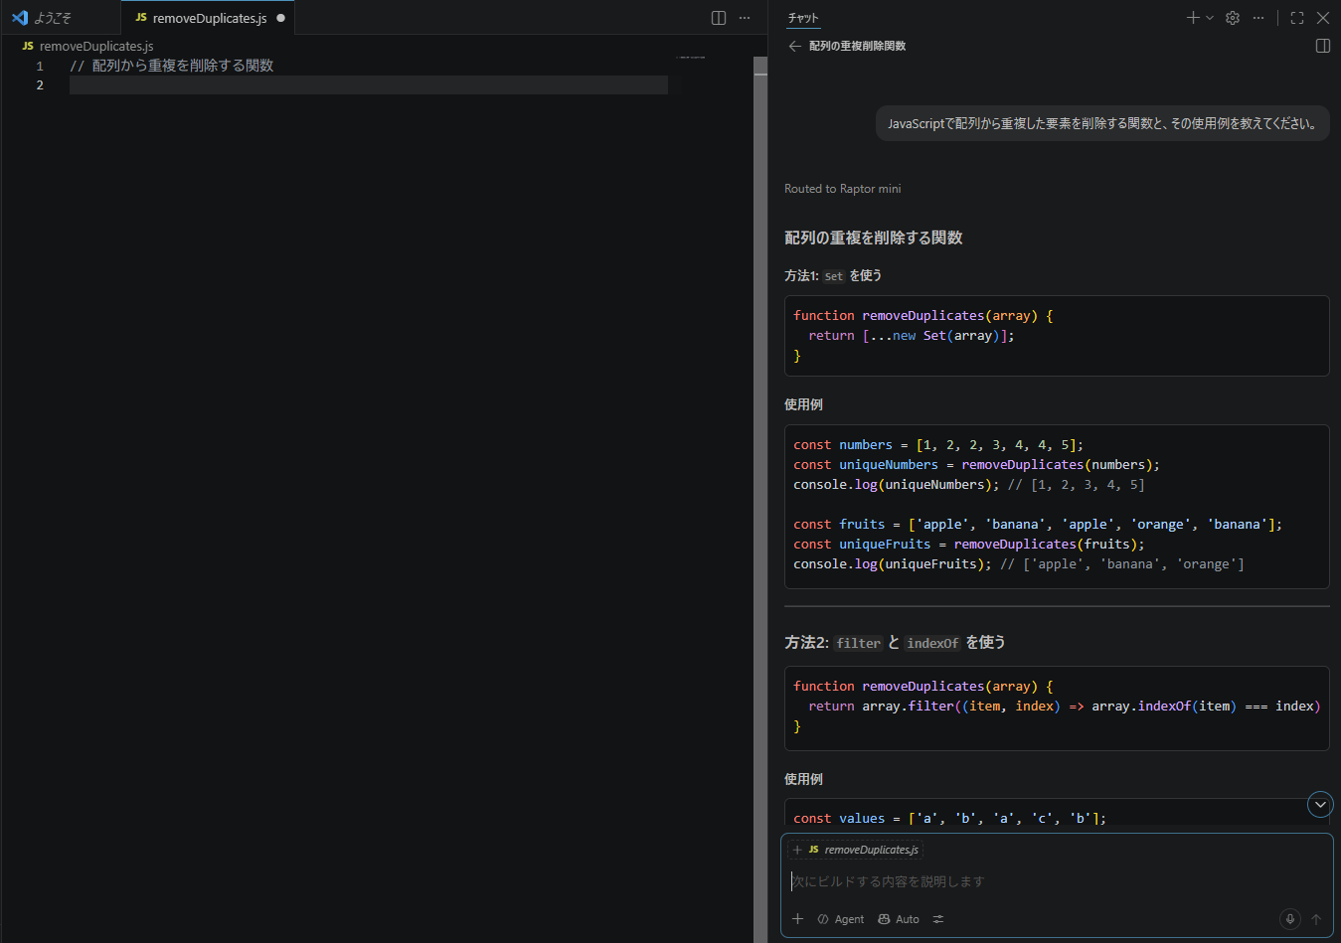Click the 配列の重複削除関数 chat title
This screenshot has width=1341, height=943.
857,46
